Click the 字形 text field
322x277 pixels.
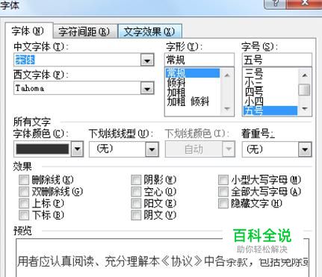pos(199,60)
